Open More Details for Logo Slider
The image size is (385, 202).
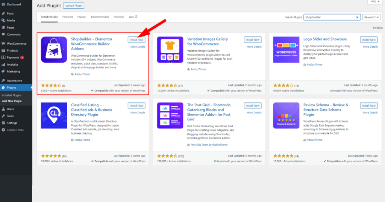point(370,47)
